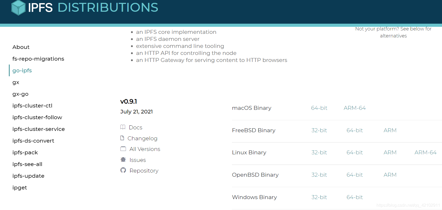Select ipfs-see-all in the sidebar
Screen dimensions: 442x210
coord(27,164)
